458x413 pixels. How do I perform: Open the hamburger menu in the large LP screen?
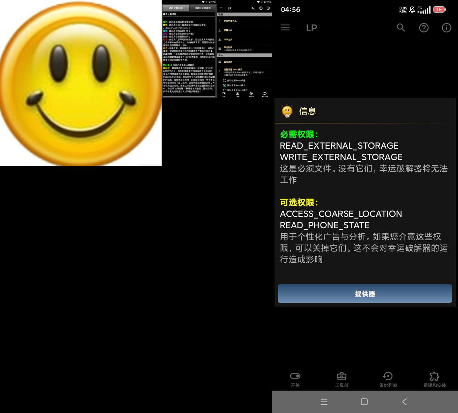tap(285, 28)
